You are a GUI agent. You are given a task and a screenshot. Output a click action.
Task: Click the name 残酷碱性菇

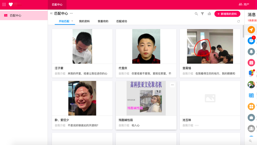[x=126, y=120]
